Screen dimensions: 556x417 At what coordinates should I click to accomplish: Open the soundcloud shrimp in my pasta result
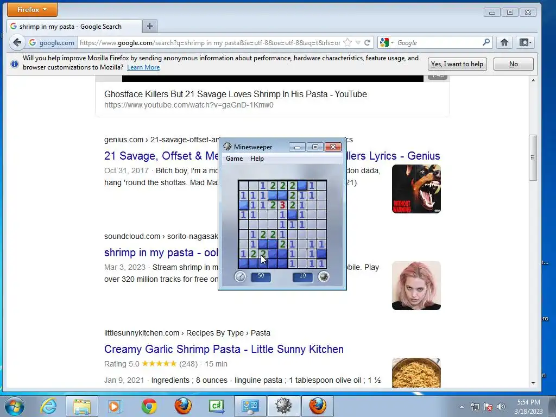(161, 252)
